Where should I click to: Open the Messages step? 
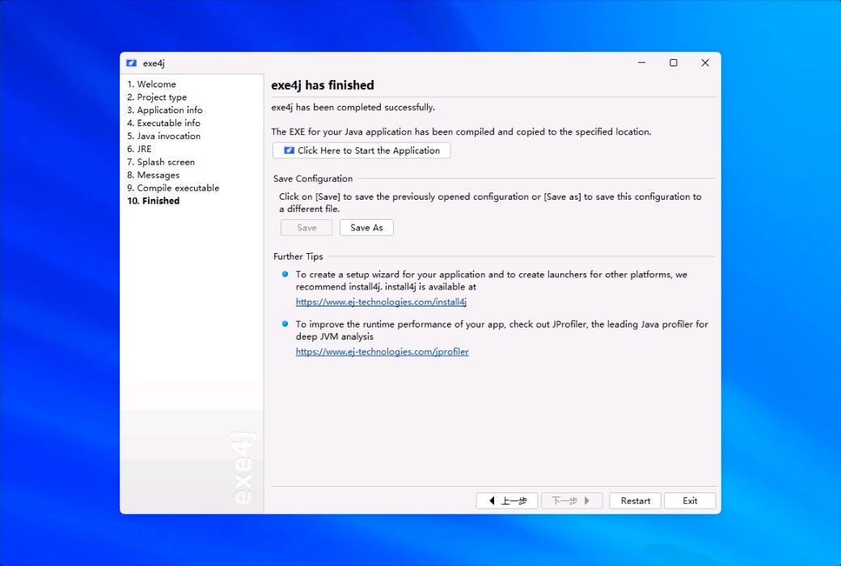point(154,175)
